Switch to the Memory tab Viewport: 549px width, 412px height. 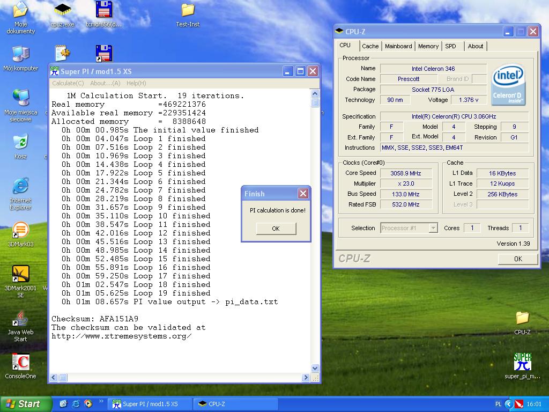click(x=428, y=46)
